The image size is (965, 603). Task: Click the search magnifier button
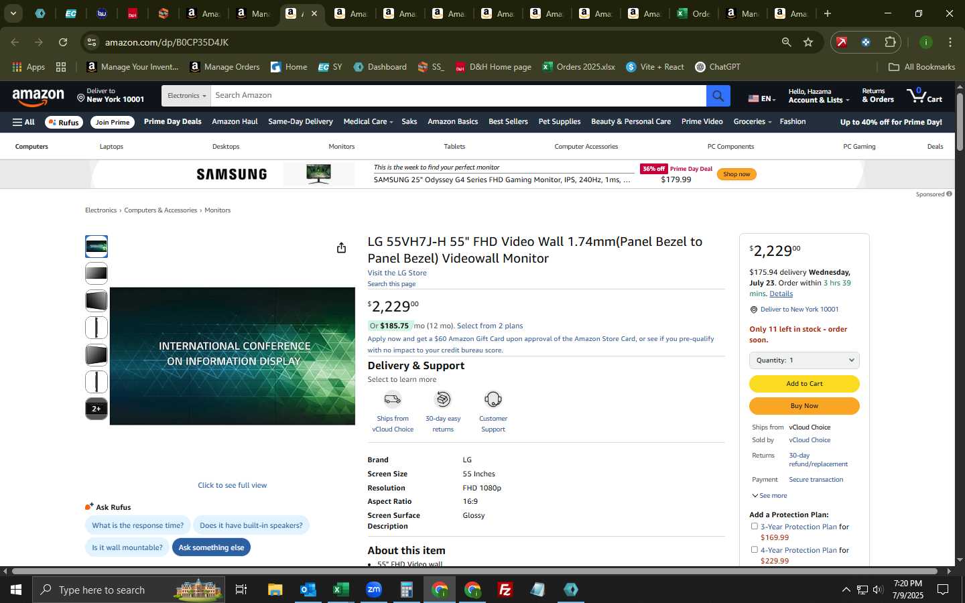click(718, 96)
